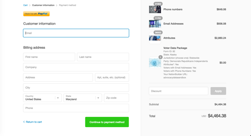
Task: Click the Last name field
Action: point(103,57)
